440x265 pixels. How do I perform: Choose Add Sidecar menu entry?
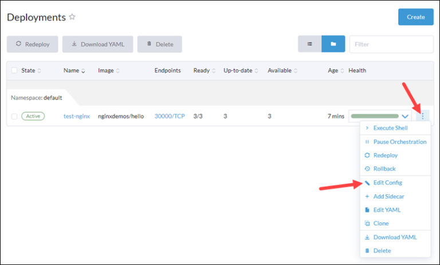click(395, 196)
